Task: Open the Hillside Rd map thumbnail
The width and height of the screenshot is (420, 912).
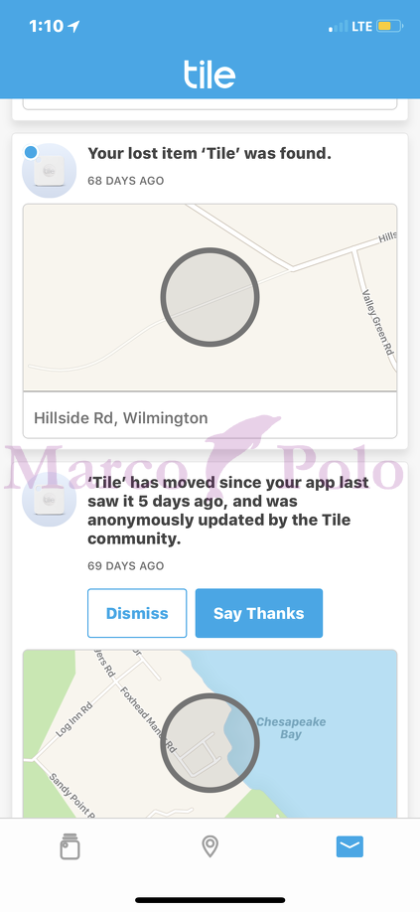Action: [x=210, y=298]
